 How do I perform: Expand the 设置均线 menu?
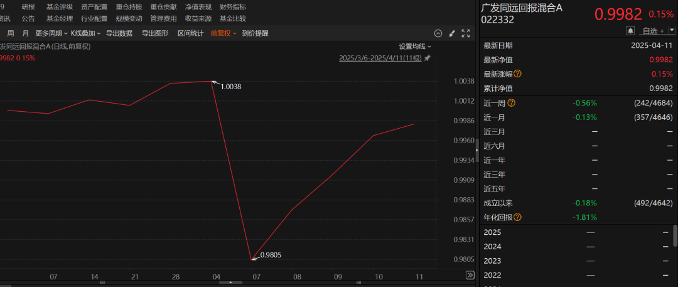tap(415, 46)
